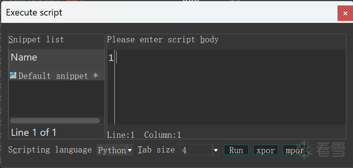This screenshot has width=353, height=168.
Task: Click line number 1 in the editor gutter
Action: [111, 58]
